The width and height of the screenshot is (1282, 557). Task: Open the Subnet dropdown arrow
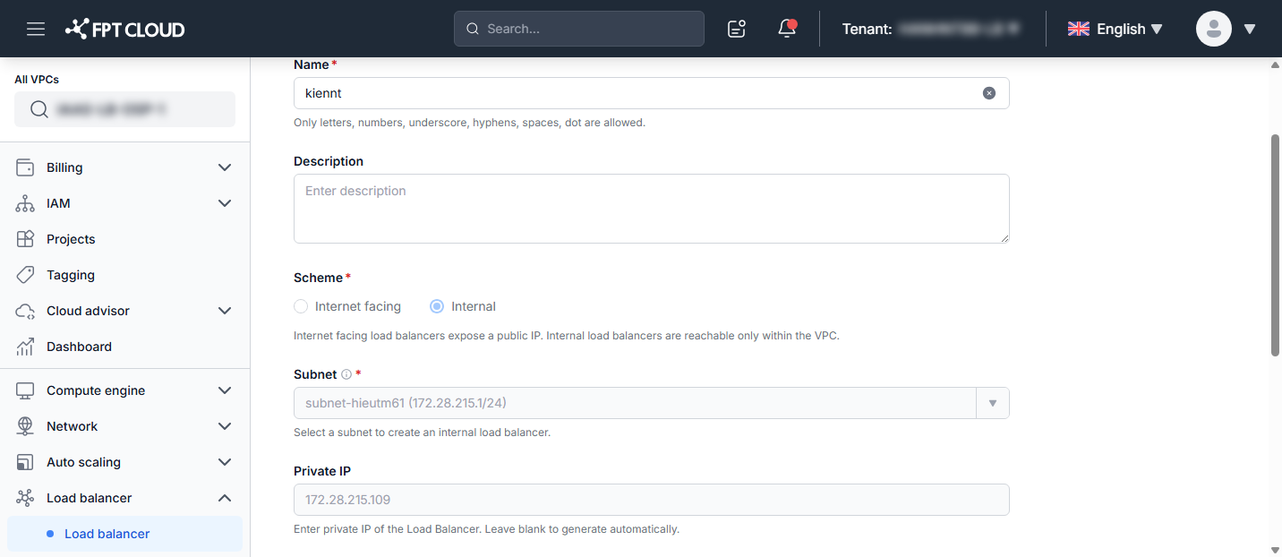pyautogui.click(x=993, y=403)
